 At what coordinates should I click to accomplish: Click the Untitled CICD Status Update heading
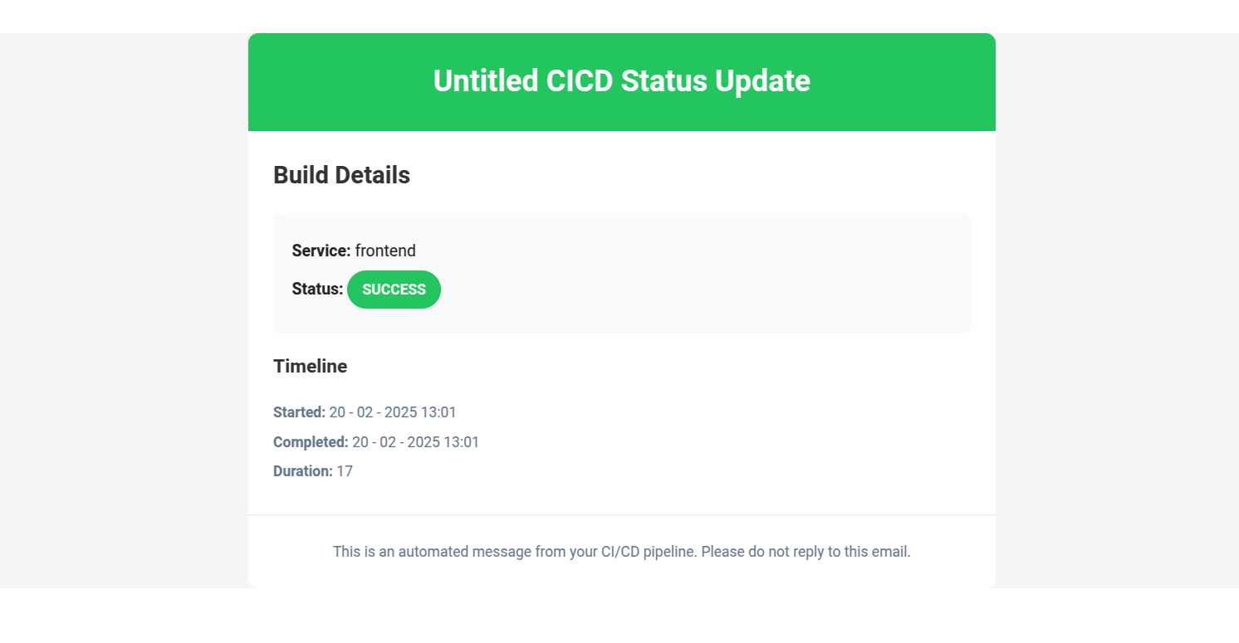click(621, 81)
